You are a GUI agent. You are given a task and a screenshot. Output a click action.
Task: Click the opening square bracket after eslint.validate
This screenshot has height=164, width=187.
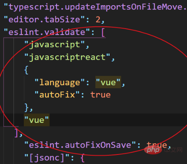pyautogui.click(x=103, y=32)
